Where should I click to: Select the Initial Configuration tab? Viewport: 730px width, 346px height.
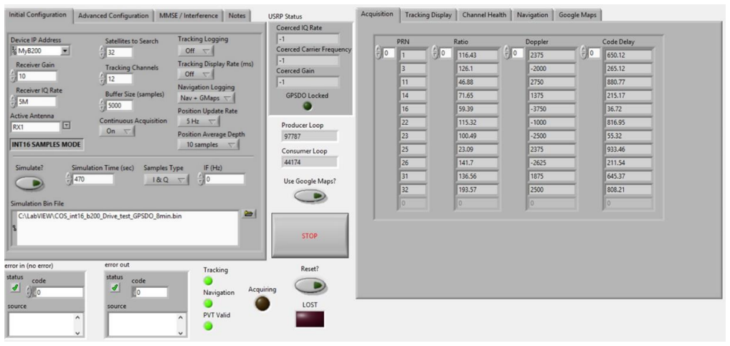coord(38,14)
